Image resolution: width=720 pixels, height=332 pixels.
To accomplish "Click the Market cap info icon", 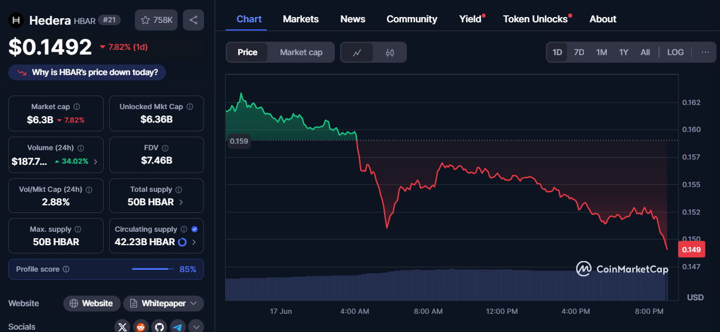I will (x=77, y=107).
